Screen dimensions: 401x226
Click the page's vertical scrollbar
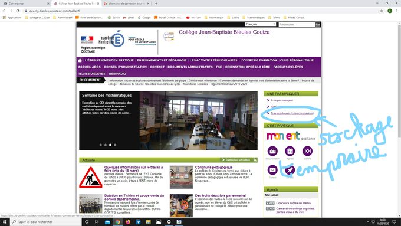click(x=399, y=119)
